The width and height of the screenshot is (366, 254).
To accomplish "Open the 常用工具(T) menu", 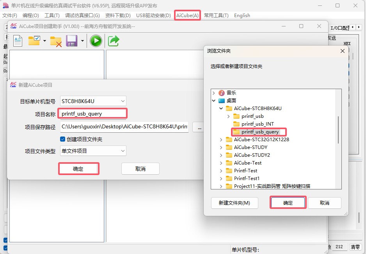I will (x=216, y=15).
